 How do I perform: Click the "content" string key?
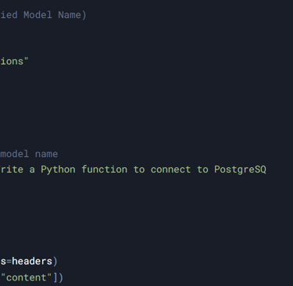[x=26, y=277]
